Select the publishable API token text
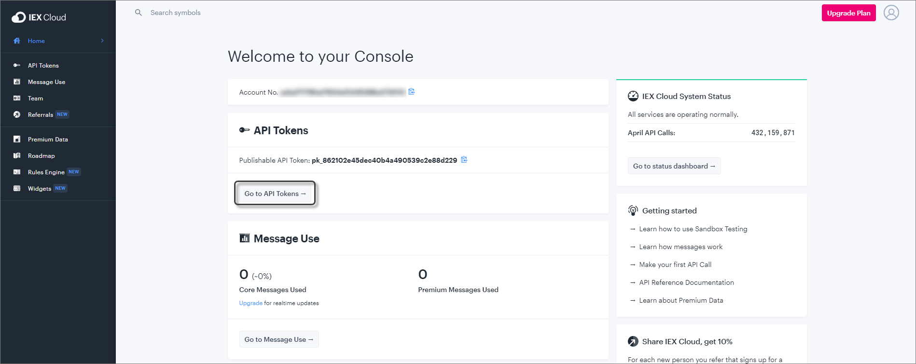Screen dimensions: 916x364 [384, 160]
